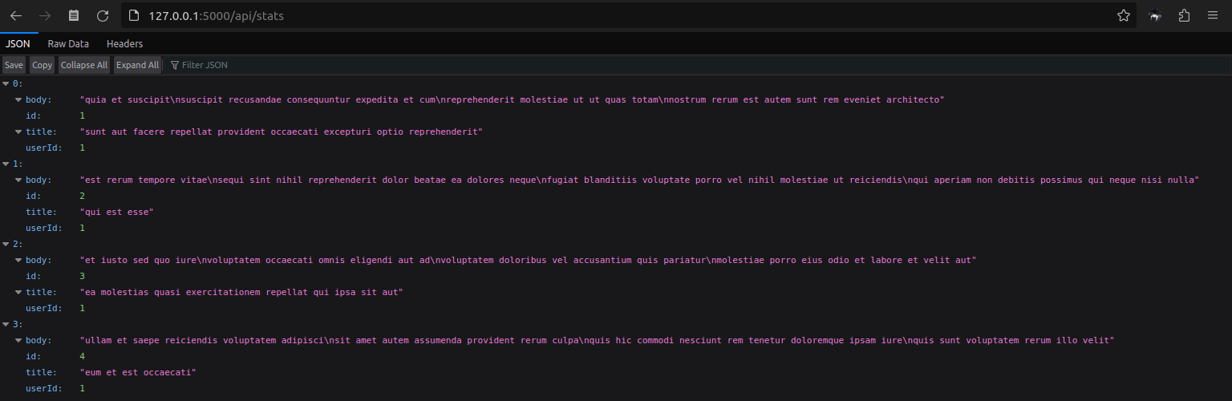Collapse array item 0 with its arrow
1232x401 pixels.
tap(6, 83)
